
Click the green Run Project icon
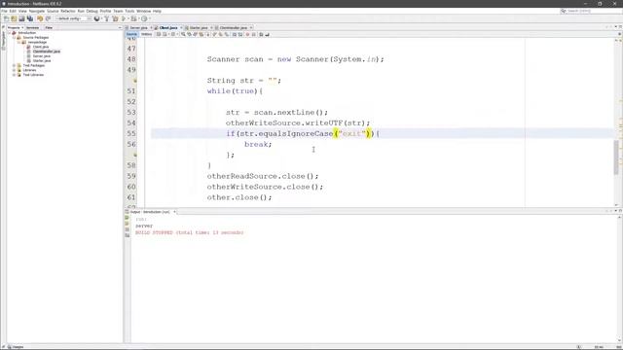(124, 18)
